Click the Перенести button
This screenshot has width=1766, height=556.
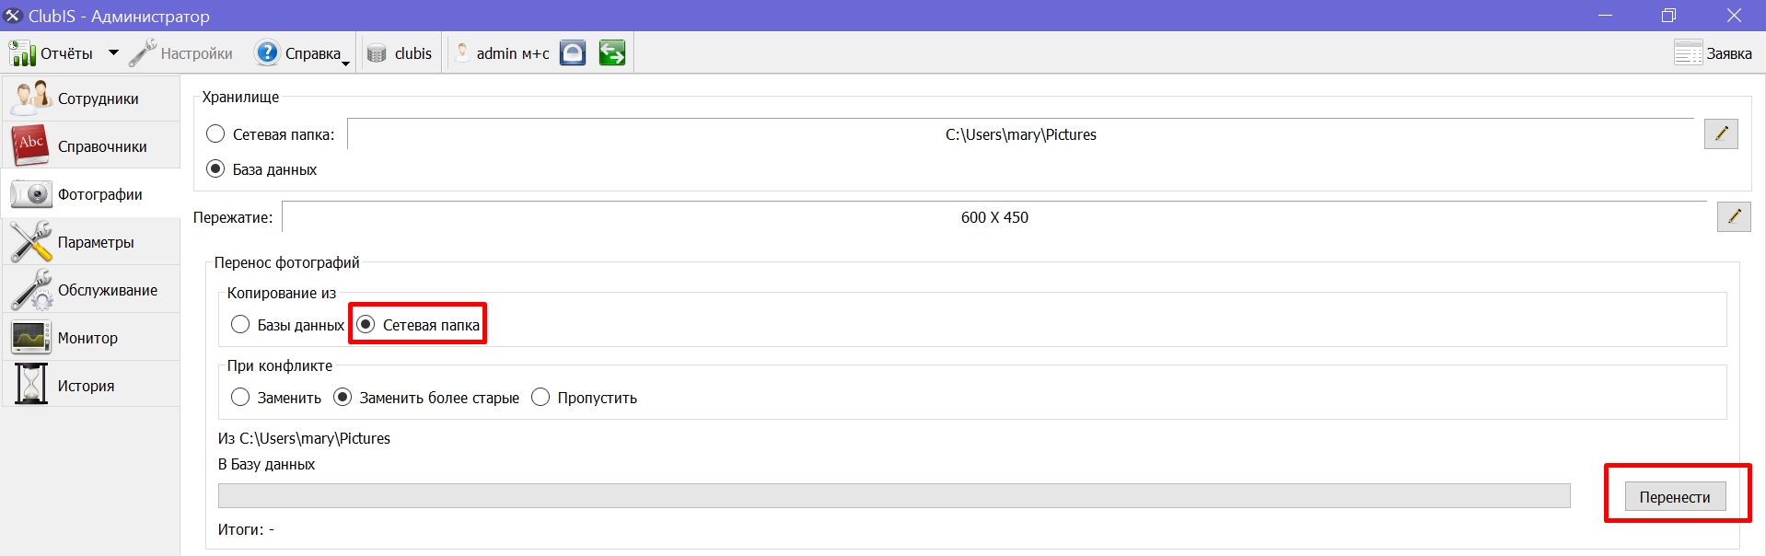click(x=1675, y=496)
